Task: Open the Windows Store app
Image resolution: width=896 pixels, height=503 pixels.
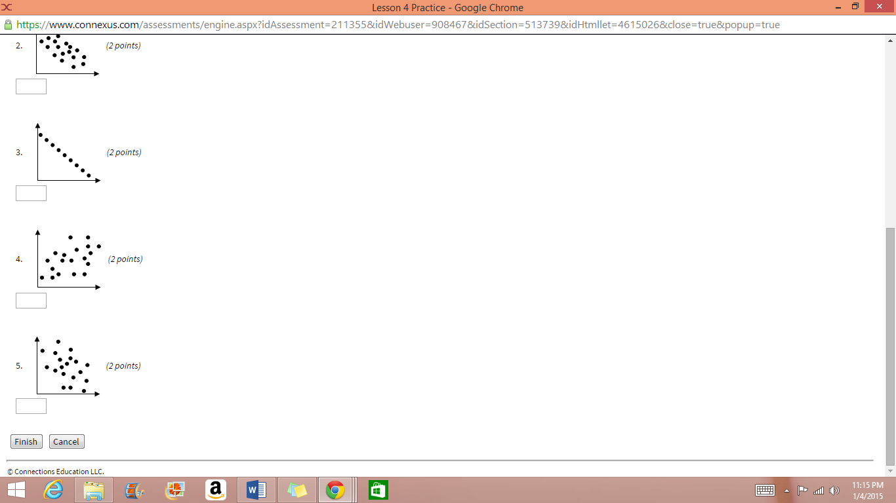Action: pos(378,489)
